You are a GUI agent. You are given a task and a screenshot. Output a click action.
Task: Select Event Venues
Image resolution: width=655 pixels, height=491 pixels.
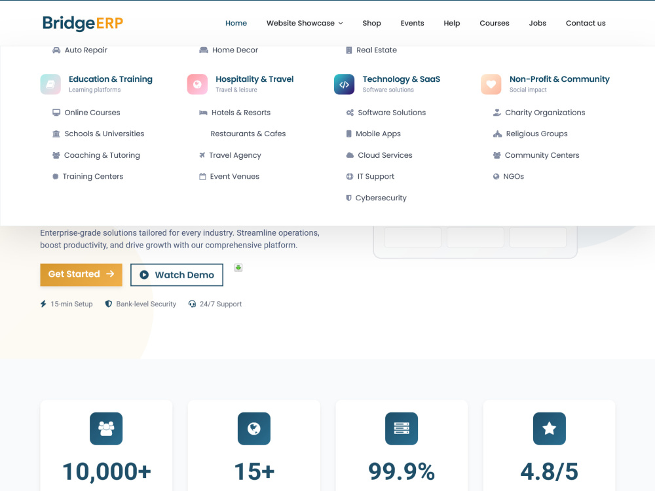click(x=234, y=177)
